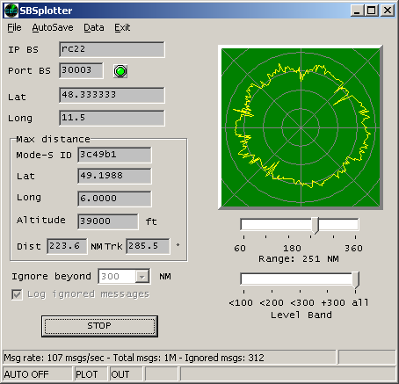Minimize the SBSplotter window
Viewport: 399px width, 384px height.
(357, 11)
